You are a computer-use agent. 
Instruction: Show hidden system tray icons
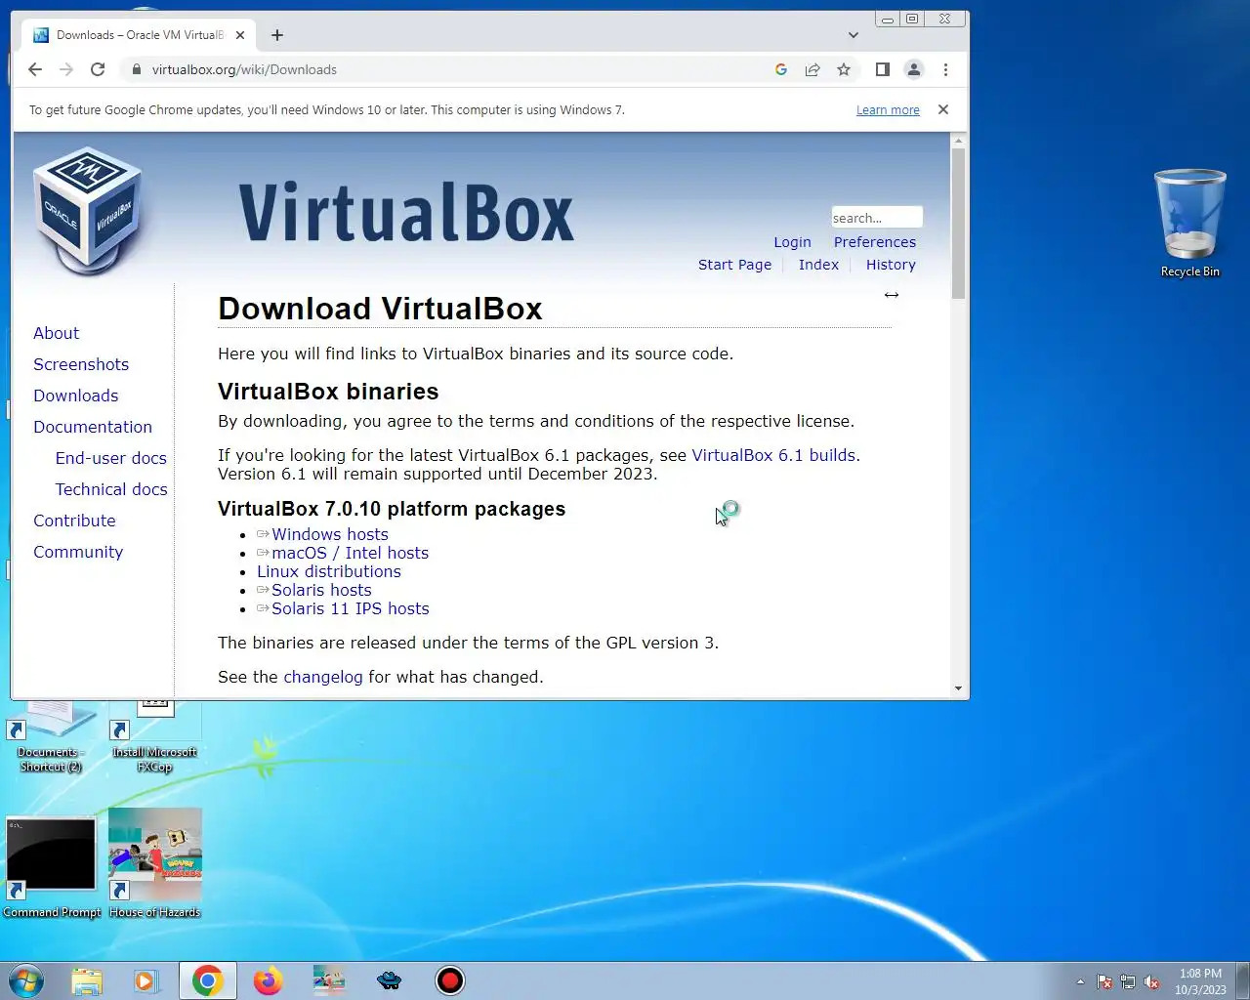(1080, 981)
